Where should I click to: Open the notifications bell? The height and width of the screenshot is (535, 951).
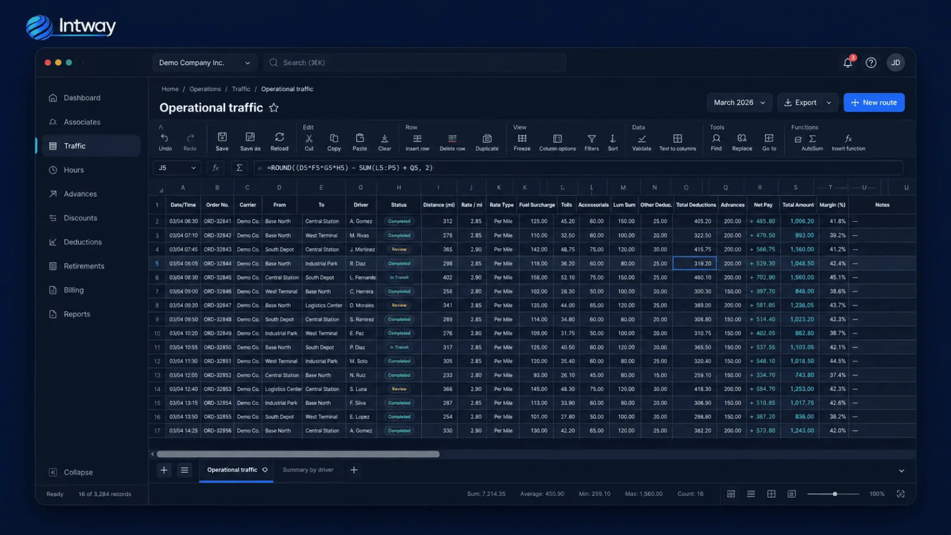(848, 62)
